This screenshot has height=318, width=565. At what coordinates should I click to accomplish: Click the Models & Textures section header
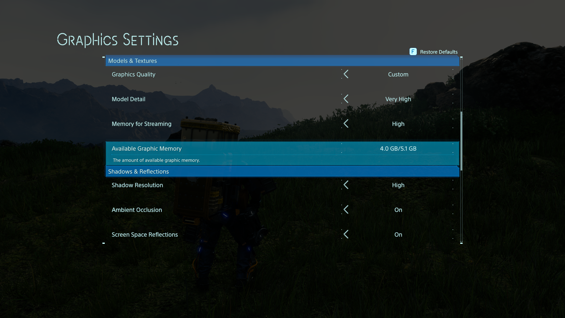click(x=282, y=61)
